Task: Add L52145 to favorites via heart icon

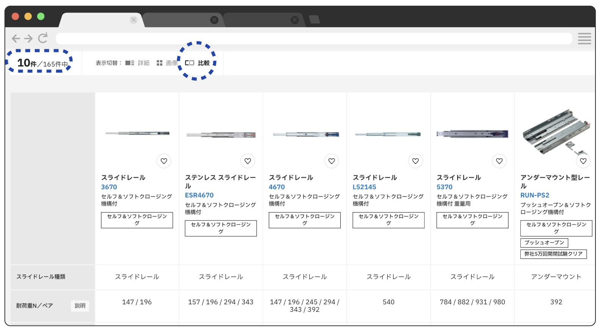Action: [x=415, y=161]
